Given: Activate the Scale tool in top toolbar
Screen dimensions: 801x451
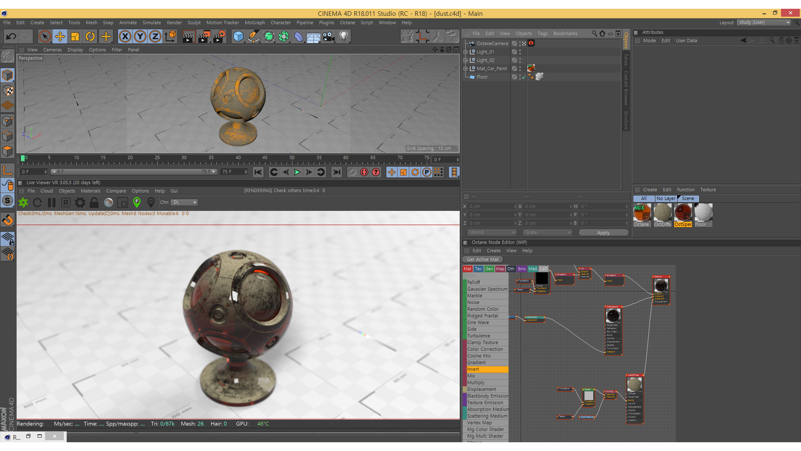Looking at the screenshot, I should [75, 37].
